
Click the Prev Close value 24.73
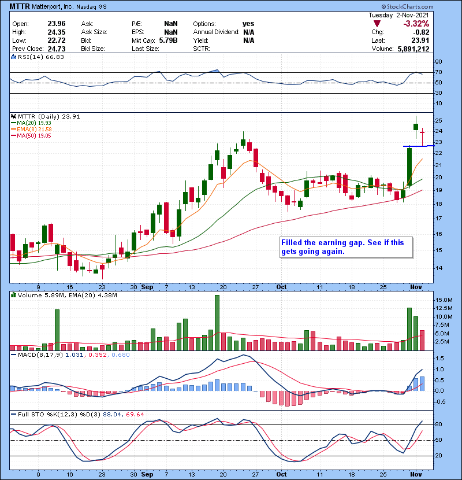(x=57, y=49)
